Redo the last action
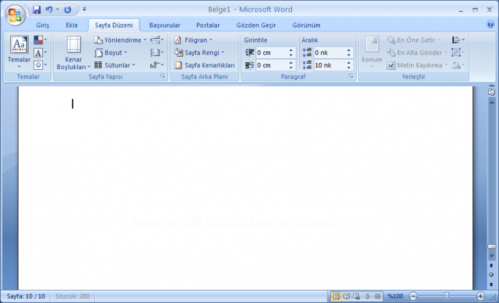The image size is (499, 303). pyautogui.click(x=68, y=10)
